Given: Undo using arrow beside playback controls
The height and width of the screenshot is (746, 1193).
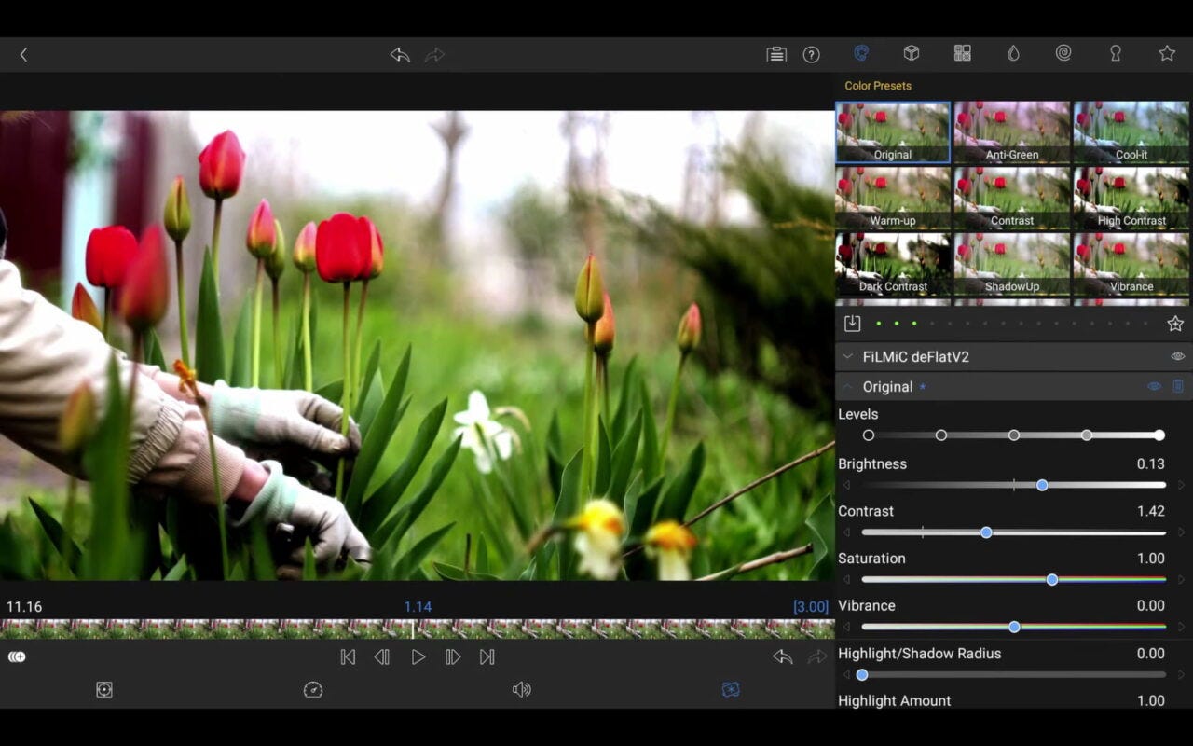Looking at the screenshot, I should (x=783, y=656).
